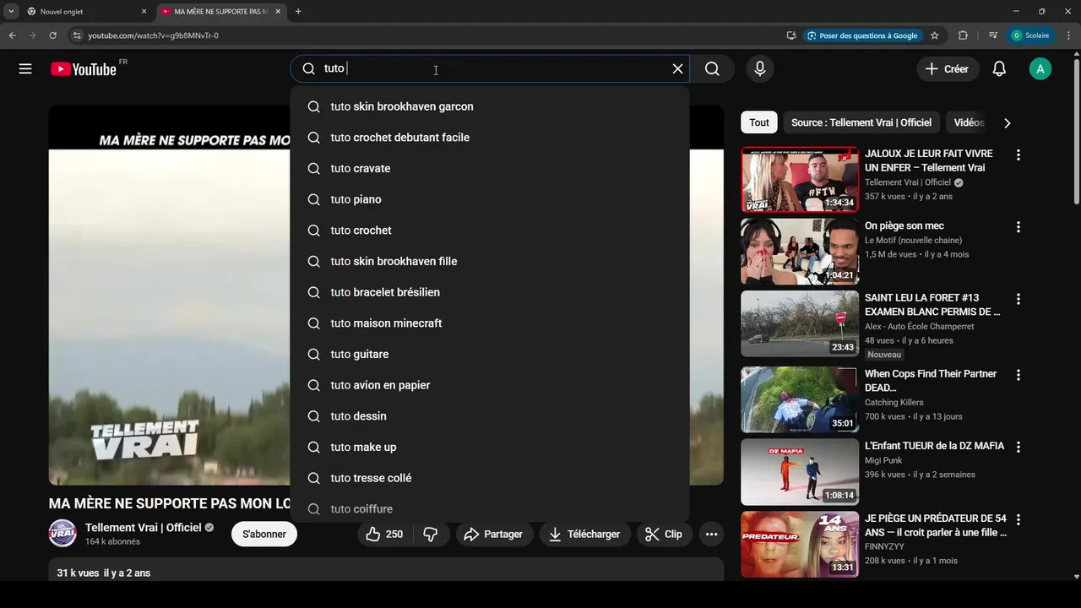The height and width of the screenshot is (608, 1081).
Task: Open the tab search dropdown arrow
Action: coord(11,12)
